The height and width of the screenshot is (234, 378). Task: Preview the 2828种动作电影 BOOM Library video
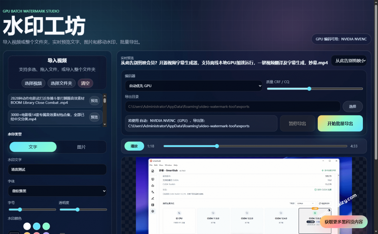pos(94,100)
